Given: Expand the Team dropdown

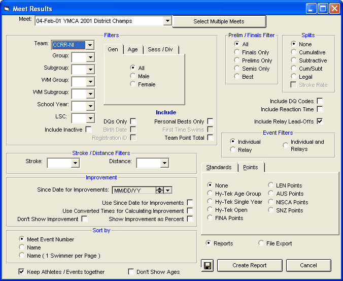Looking at the screenshot, I should click(x=90, y=45).
